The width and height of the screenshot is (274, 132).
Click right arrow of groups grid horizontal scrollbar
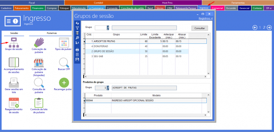pos(205,77)
